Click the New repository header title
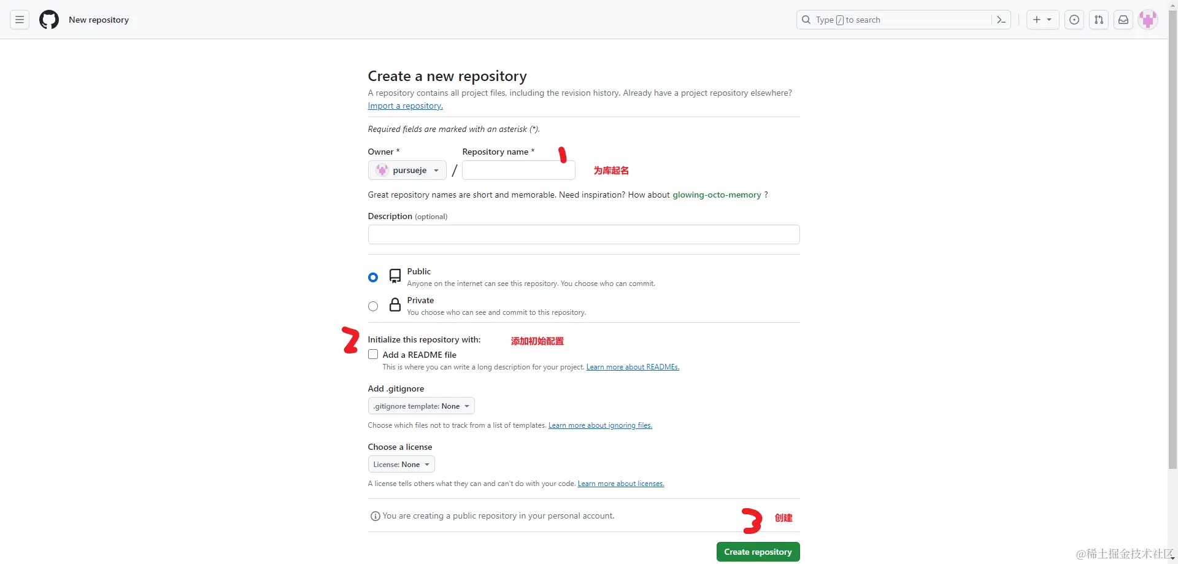Screen dimensions: 1178x564 click(99, 20)
